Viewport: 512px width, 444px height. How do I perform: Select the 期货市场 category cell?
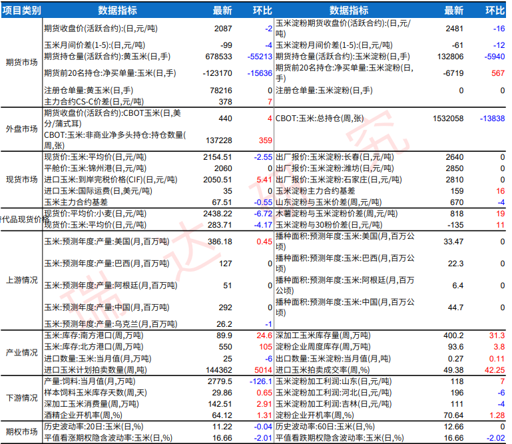click(x=21, y=63)
